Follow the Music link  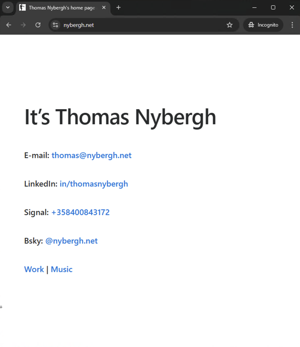61,269
